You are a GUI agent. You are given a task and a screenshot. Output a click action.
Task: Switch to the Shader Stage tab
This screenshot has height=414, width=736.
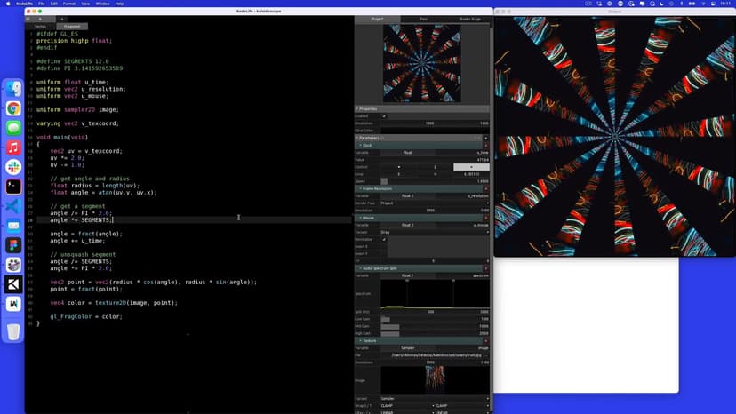(x=468, y=19)
